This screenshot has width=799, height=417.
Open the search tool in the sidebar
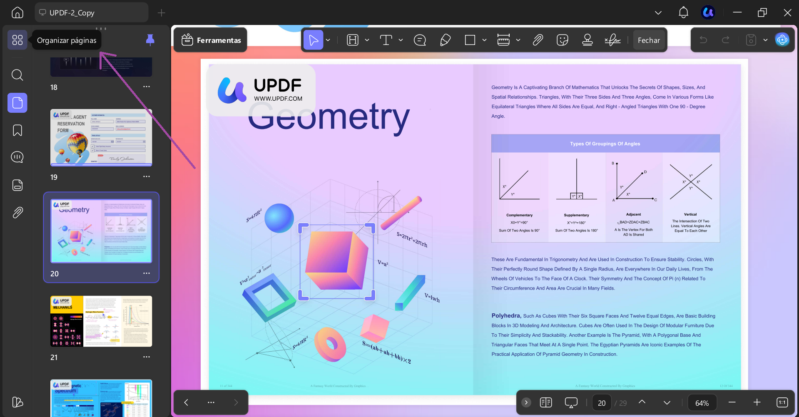click(x=17, y=75)
